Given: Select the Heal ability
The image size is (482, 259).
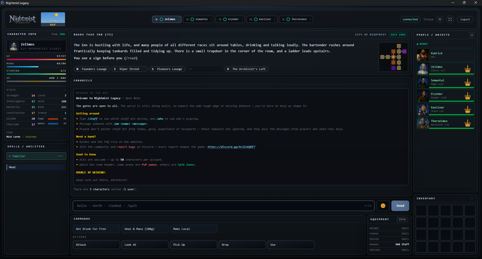Looking at the screenshot, I should click(36, 167).
